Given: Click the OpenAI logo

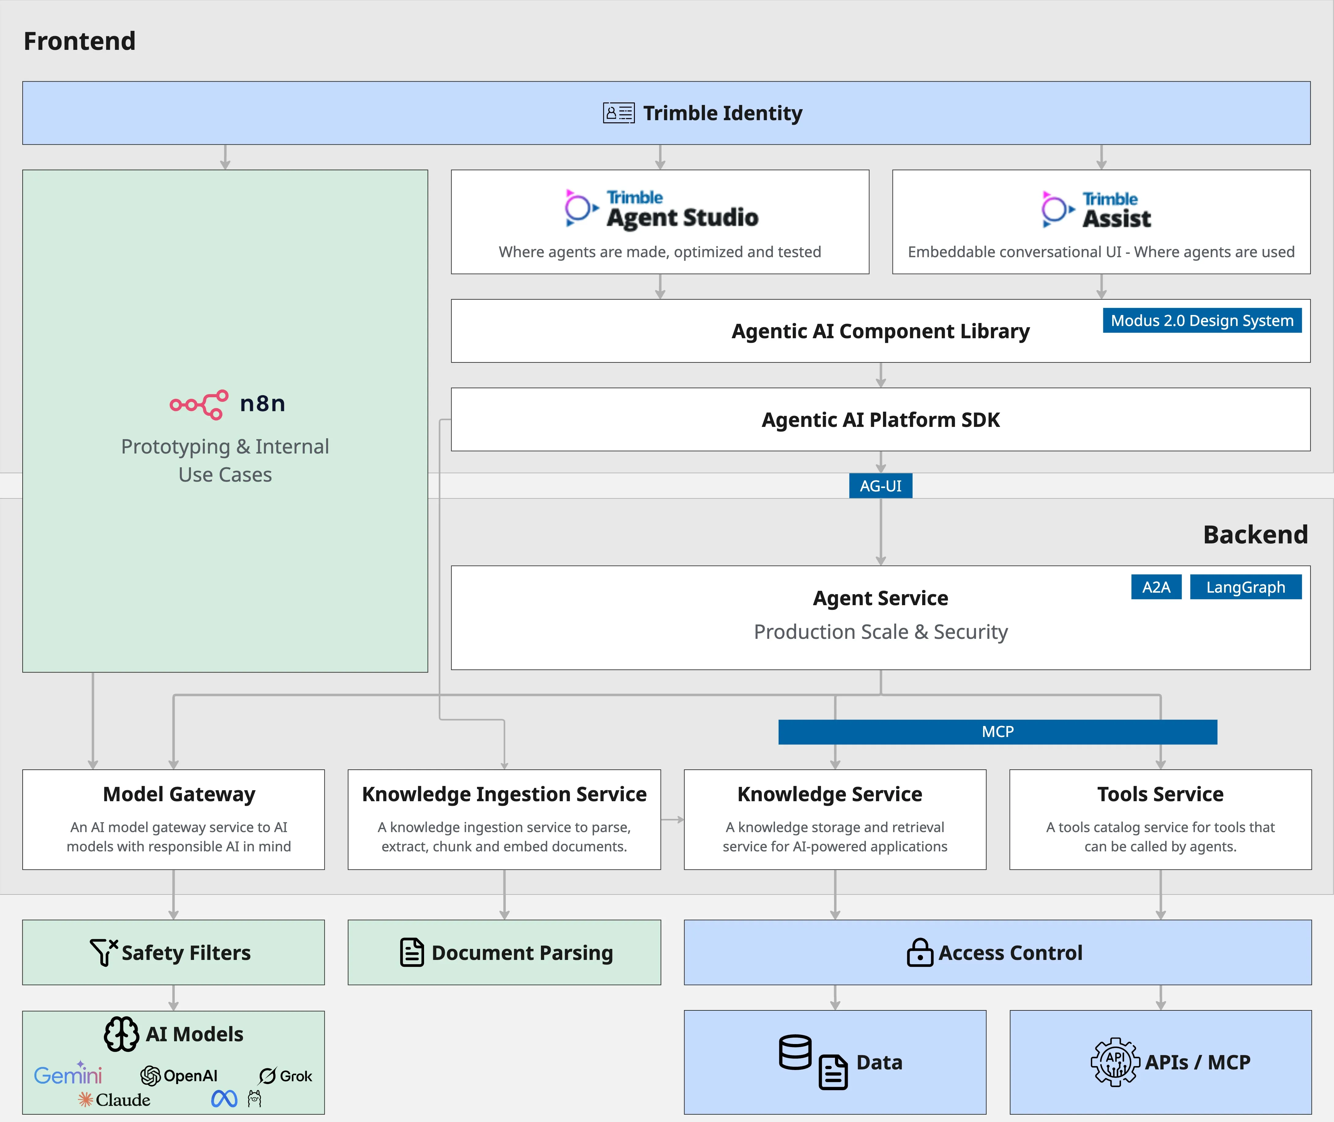Looking at the screenshot, I should [179, 1076].
